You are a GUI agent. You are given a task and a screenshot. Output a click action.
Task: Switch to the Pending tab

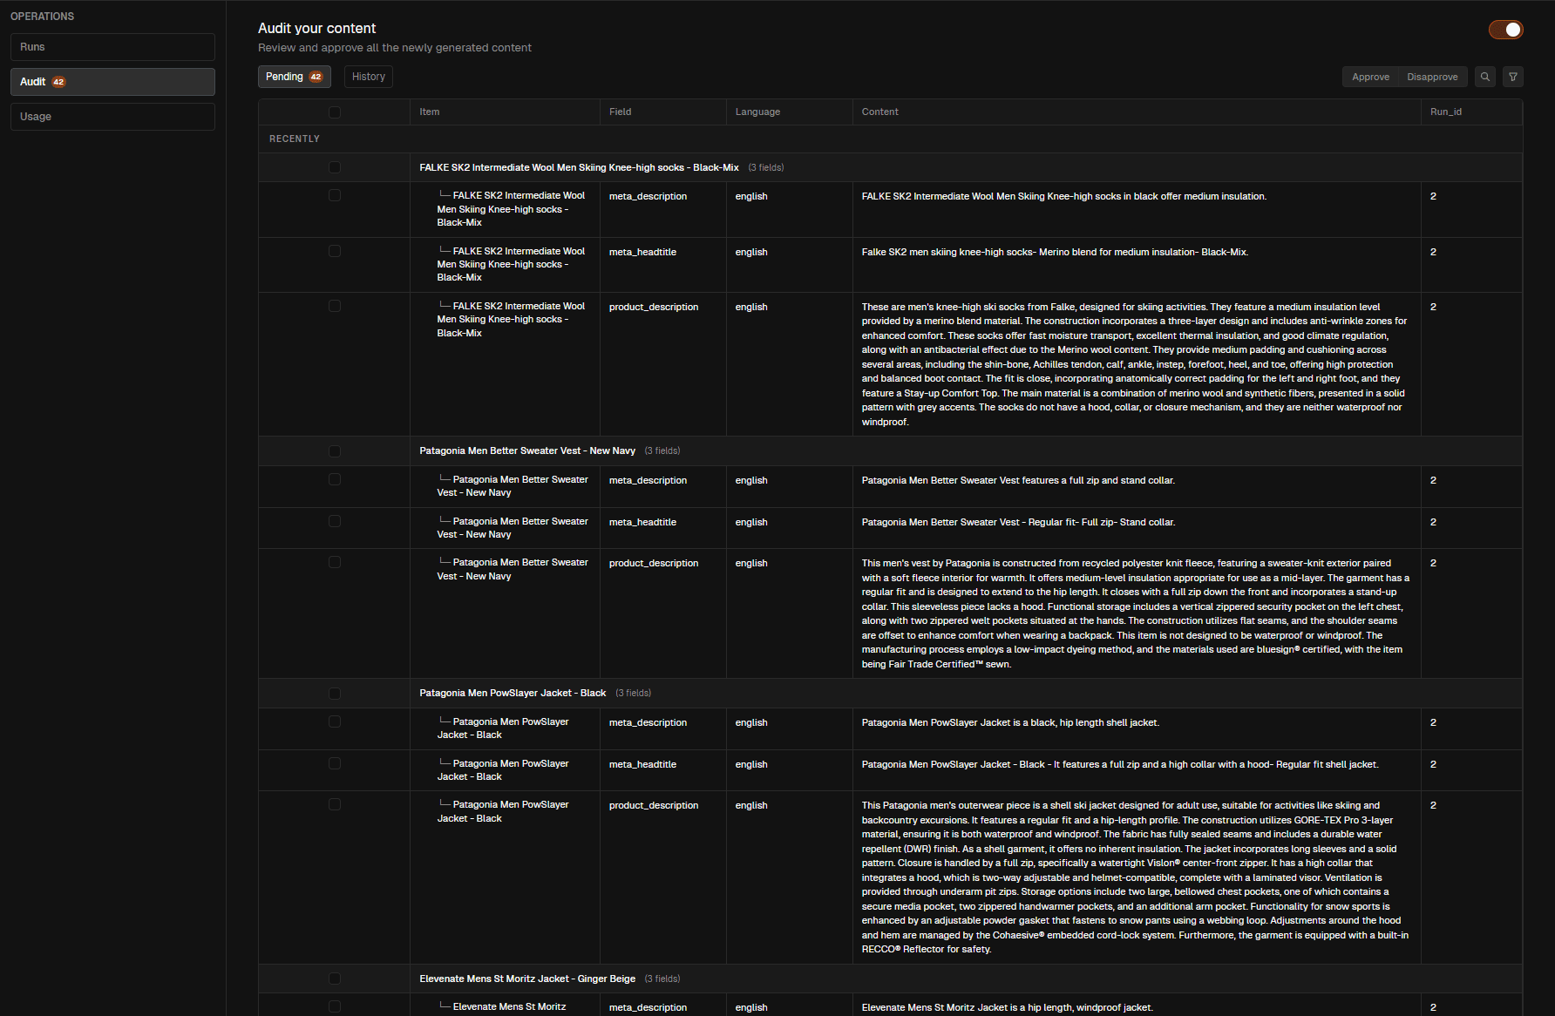coord(294,77)
